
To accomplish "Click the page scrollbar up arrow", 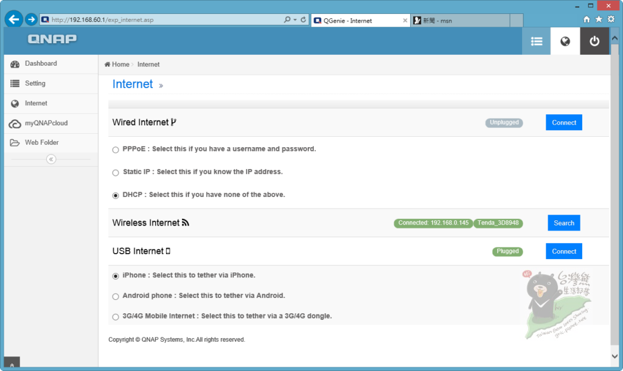I will click(614, 38).
